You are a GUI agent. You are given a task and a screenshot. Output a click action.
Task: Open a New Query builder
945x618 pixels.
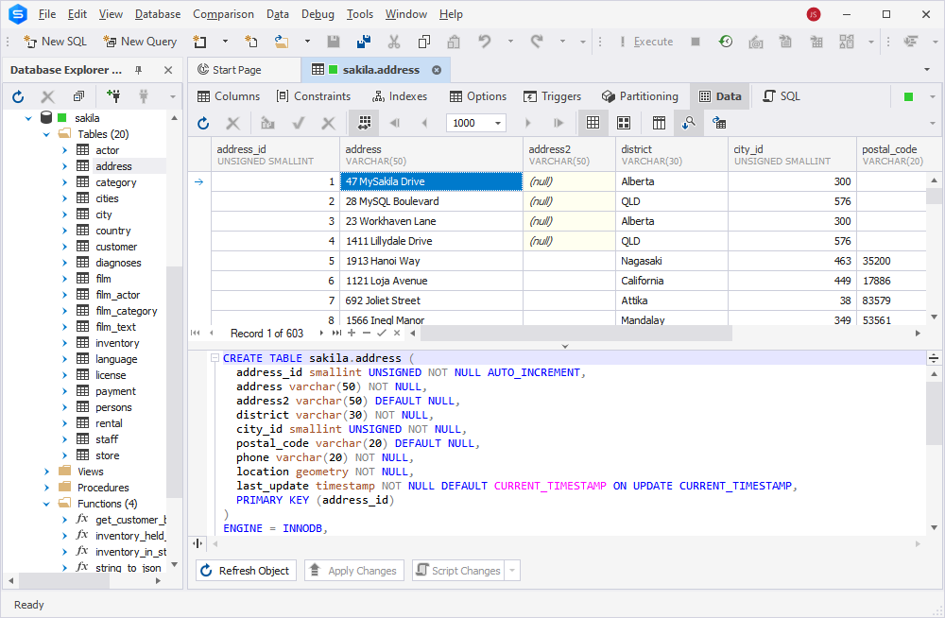pos(140,42)
